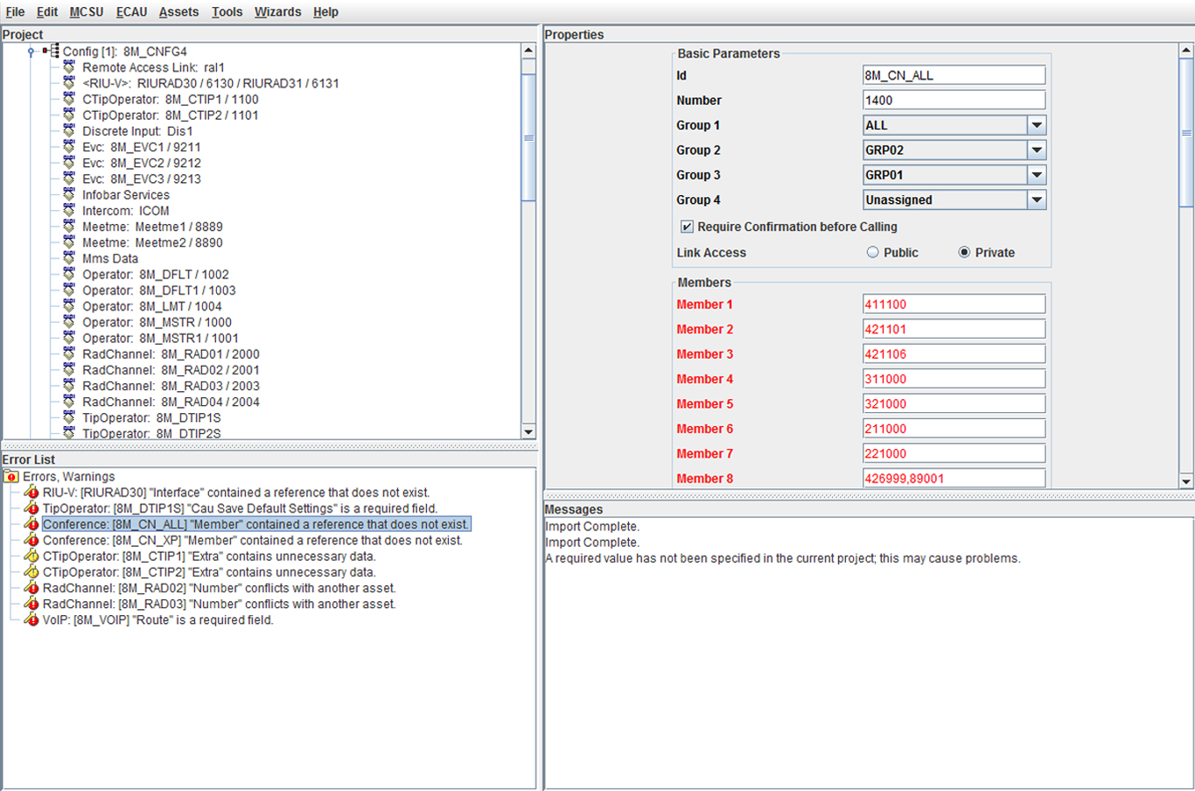
Task: Open the Wizards menu
Action: [x=278, y=11]
